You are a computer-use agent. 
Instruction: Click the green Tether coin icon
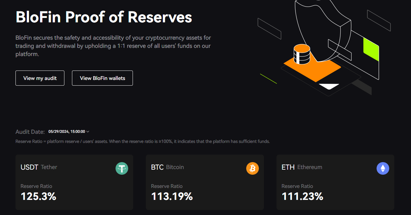tap(122, 169)
